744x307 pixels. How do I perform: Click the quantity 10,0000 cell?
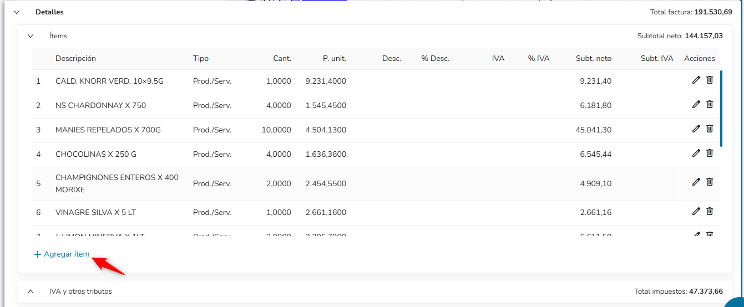276,130
